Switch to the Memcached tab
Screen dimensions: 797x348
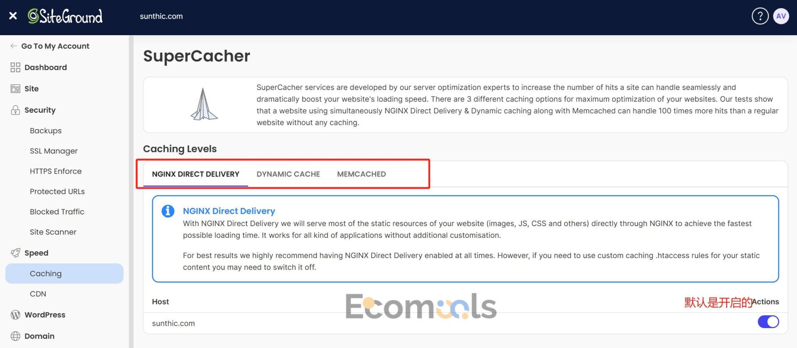(361, 174)
